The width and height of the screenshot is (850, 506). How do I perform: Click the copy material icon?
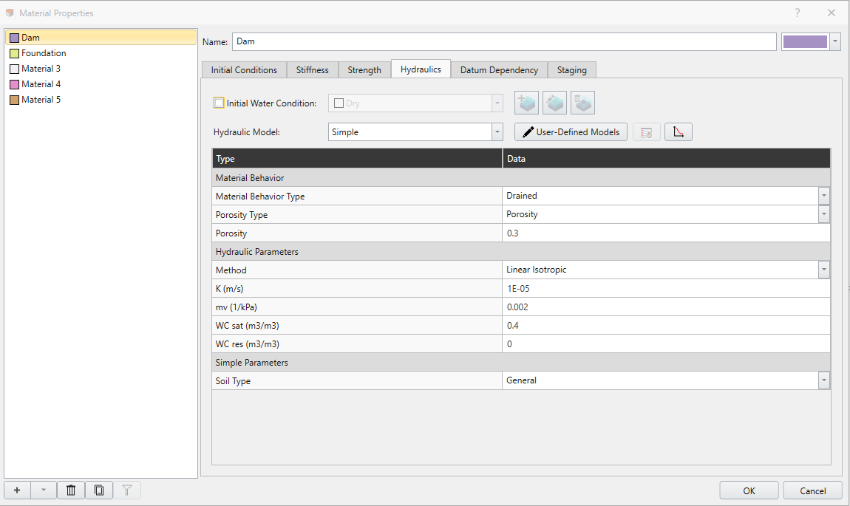99,490
